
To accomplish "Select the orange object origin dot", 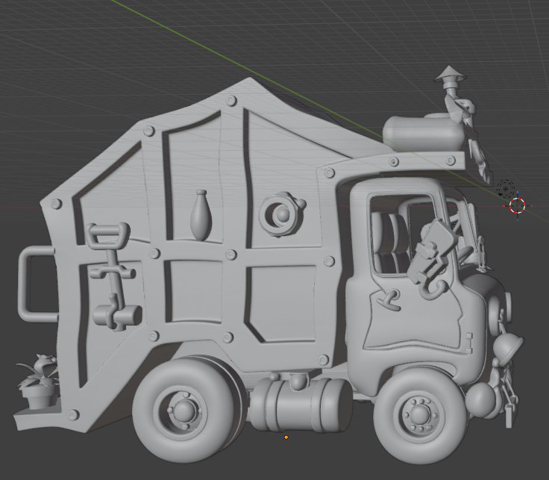I will (286, 437).
